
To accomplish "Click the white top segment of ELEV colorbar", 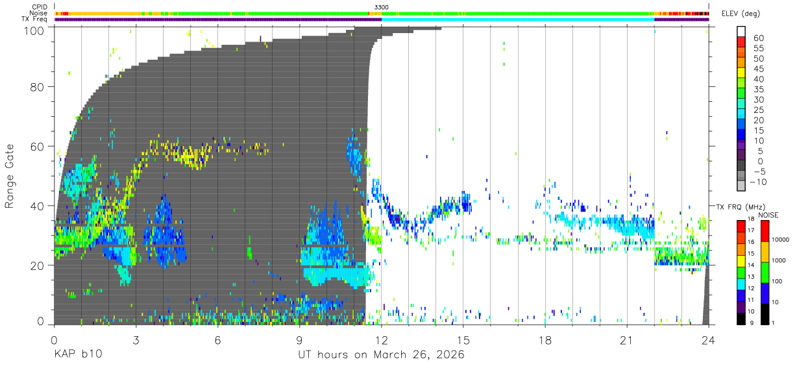I will tap(741, 31).
